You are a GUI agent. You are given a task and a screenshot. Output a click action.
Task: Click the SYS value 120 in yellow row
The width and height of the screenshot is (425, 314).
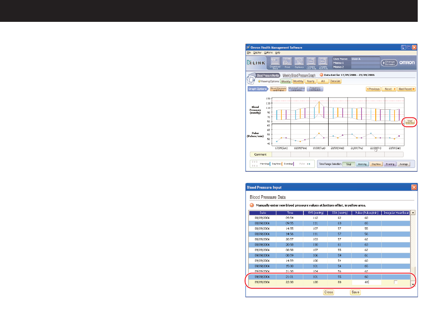315,282
